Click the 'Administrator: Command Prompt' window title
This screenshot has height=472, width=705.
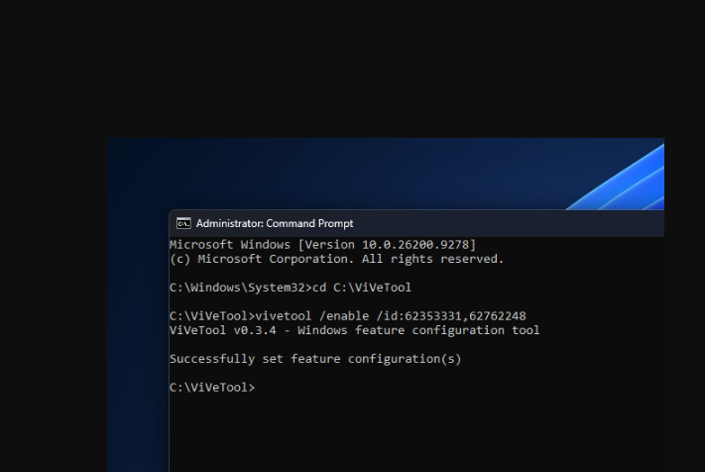click(x=275, y=223)
